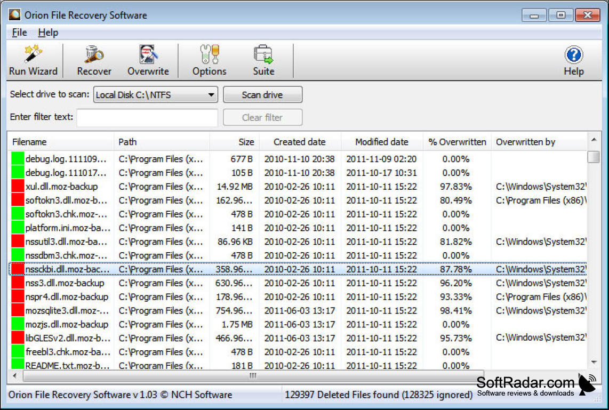Click the red status square for libGLESv2.dll.moz-b...
This screenshot has height=410, width=609.
click(x=18, y=338)
